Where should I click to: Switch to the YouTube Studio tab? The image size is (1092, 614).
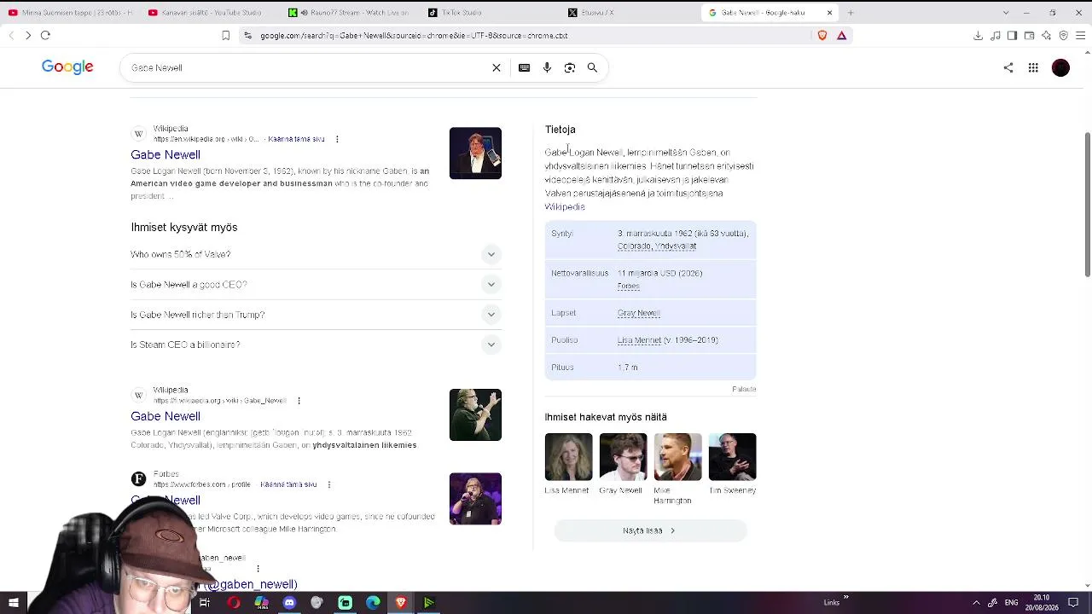(207, 13)
